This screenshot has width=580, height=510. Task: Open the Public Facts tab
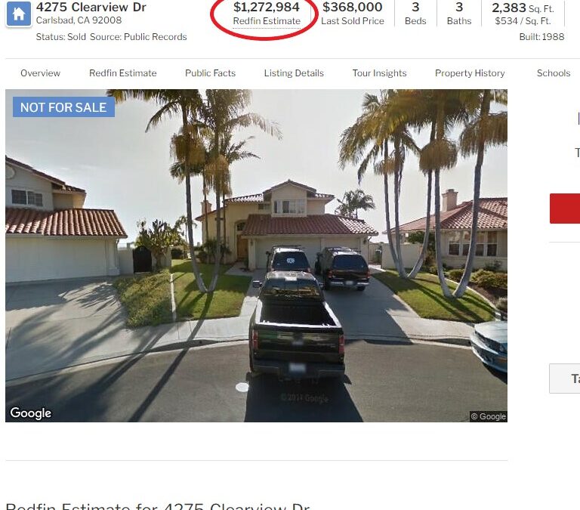click(x=210, y=73)
